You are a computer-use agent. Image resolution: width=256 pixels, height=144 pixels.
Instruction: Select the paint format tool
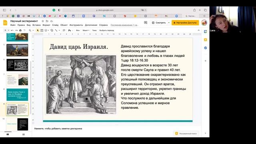[x=25, y=30]
